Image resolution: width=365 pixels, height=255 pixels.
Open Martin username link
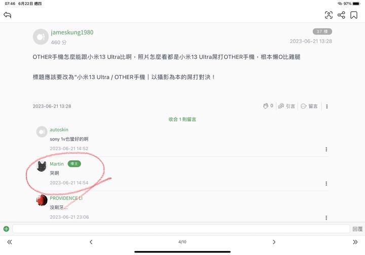click(x=57, y=164)
